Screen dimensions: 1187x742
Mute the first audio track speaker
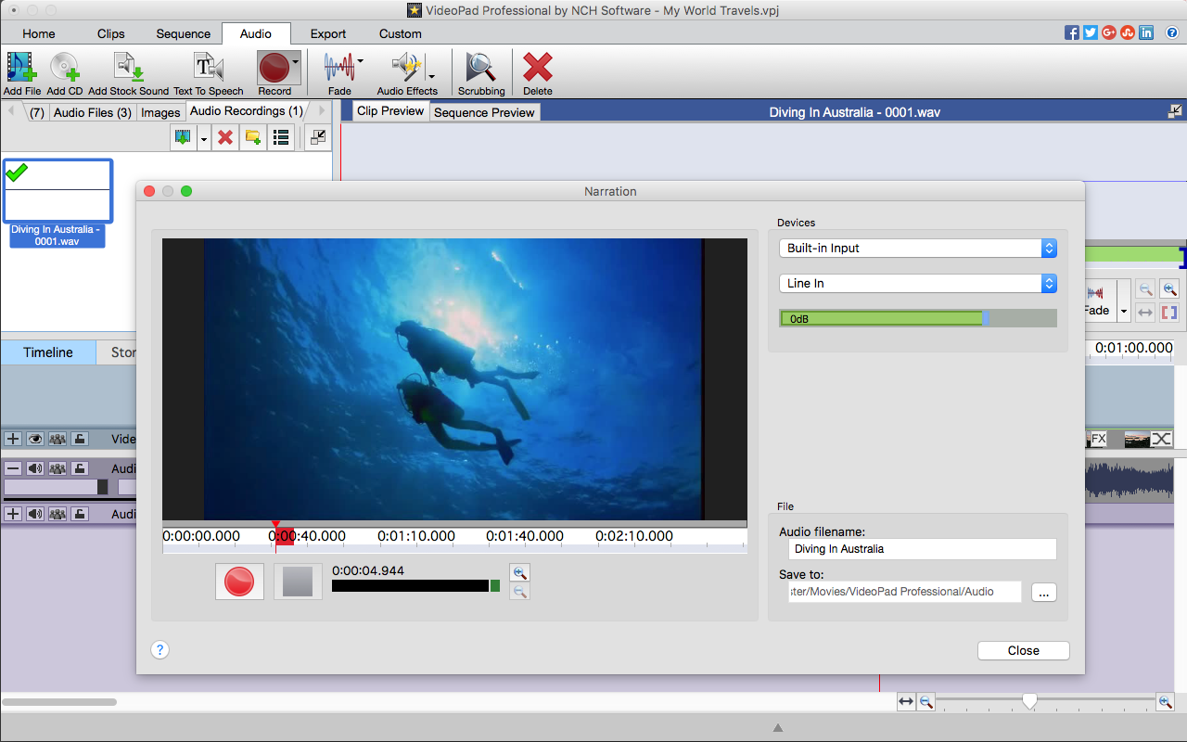[35, 468]
